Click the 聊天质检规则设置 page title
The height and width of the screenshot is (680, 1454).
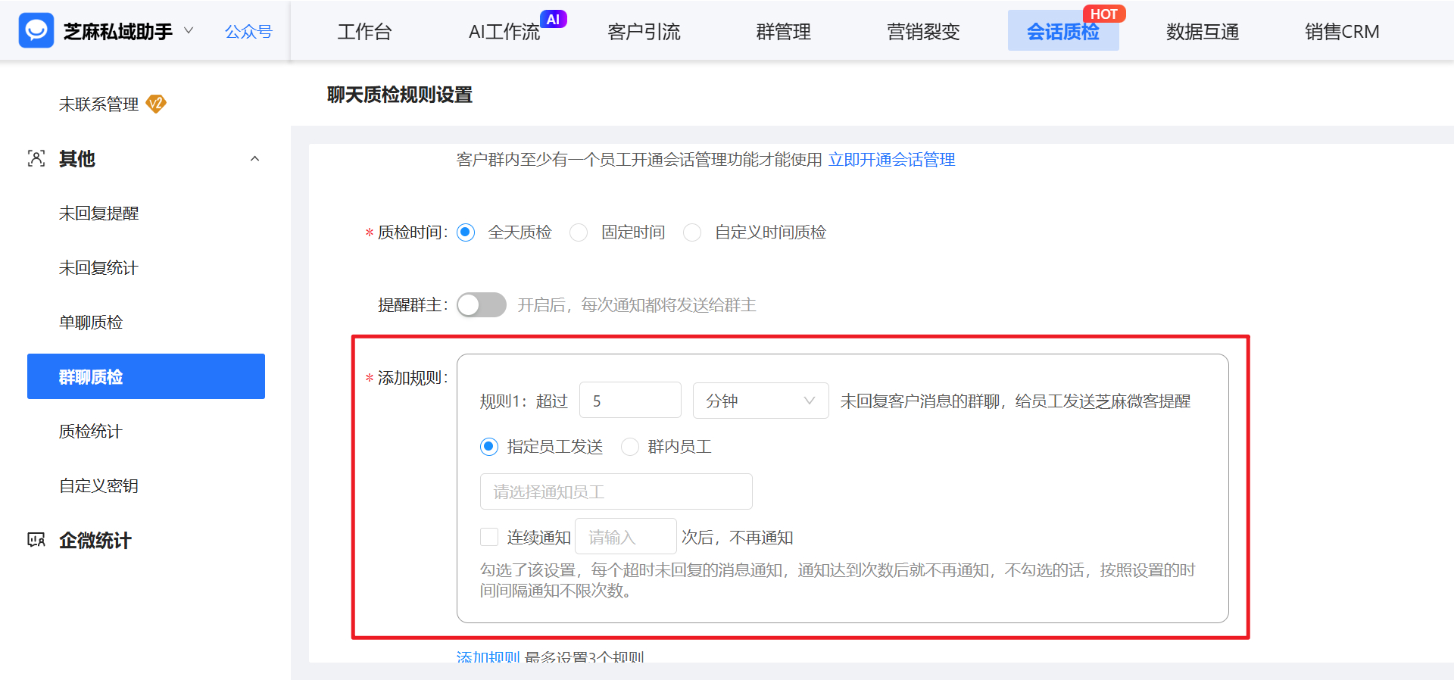click(x=400, y=95)
